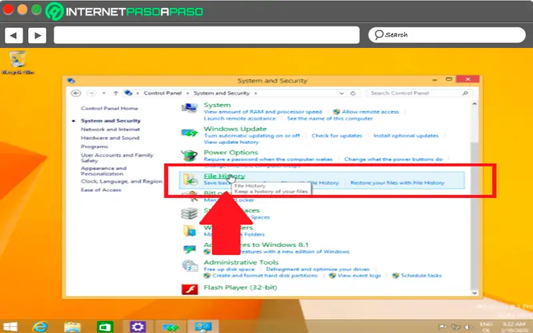
Task: Click Allow remote access
Action: 370,112
